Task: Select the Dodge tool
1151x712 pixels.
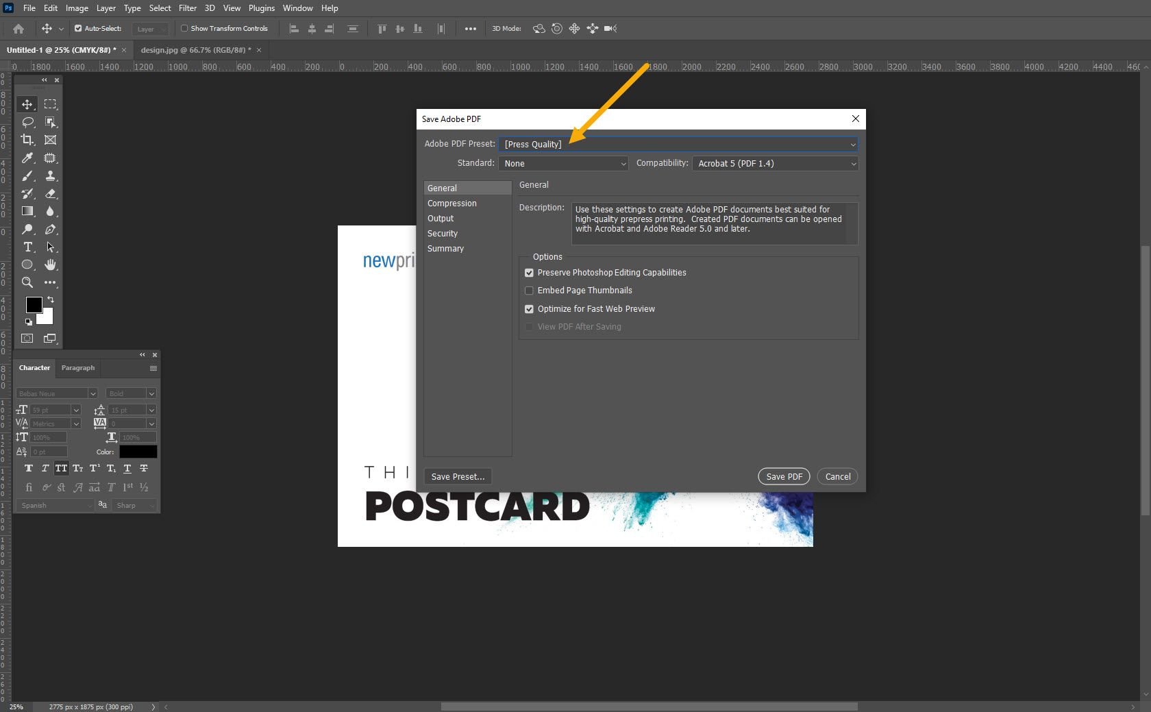Action: [x=27, y=229]
